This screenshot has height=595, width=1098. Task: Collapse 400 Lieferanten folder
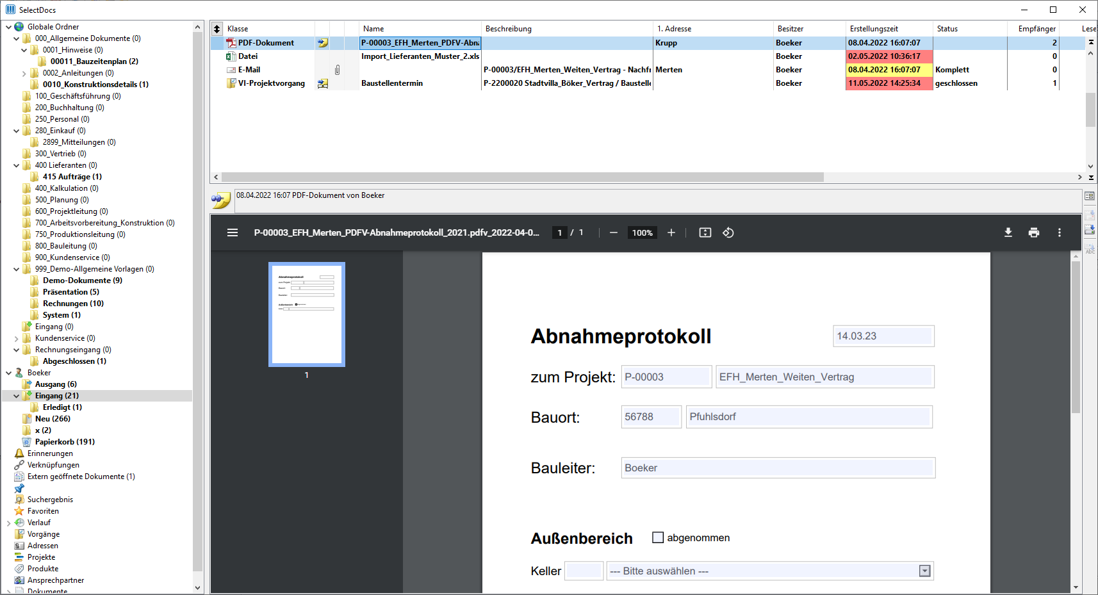pos(16,165)
